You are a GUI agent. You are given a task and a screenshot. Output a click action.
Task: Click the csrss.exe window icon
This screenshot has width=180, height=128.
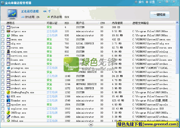click(x=8, y=47)
